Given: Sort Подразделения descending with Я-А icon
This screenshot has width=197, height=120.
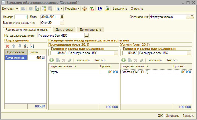Looking at the screenshot, I should click(32, 46).
